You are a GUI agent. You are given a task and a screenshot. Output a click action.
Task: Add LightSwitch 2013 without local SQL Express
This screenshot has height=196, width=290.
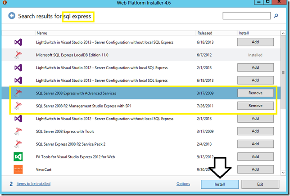(x=255, y=42)
